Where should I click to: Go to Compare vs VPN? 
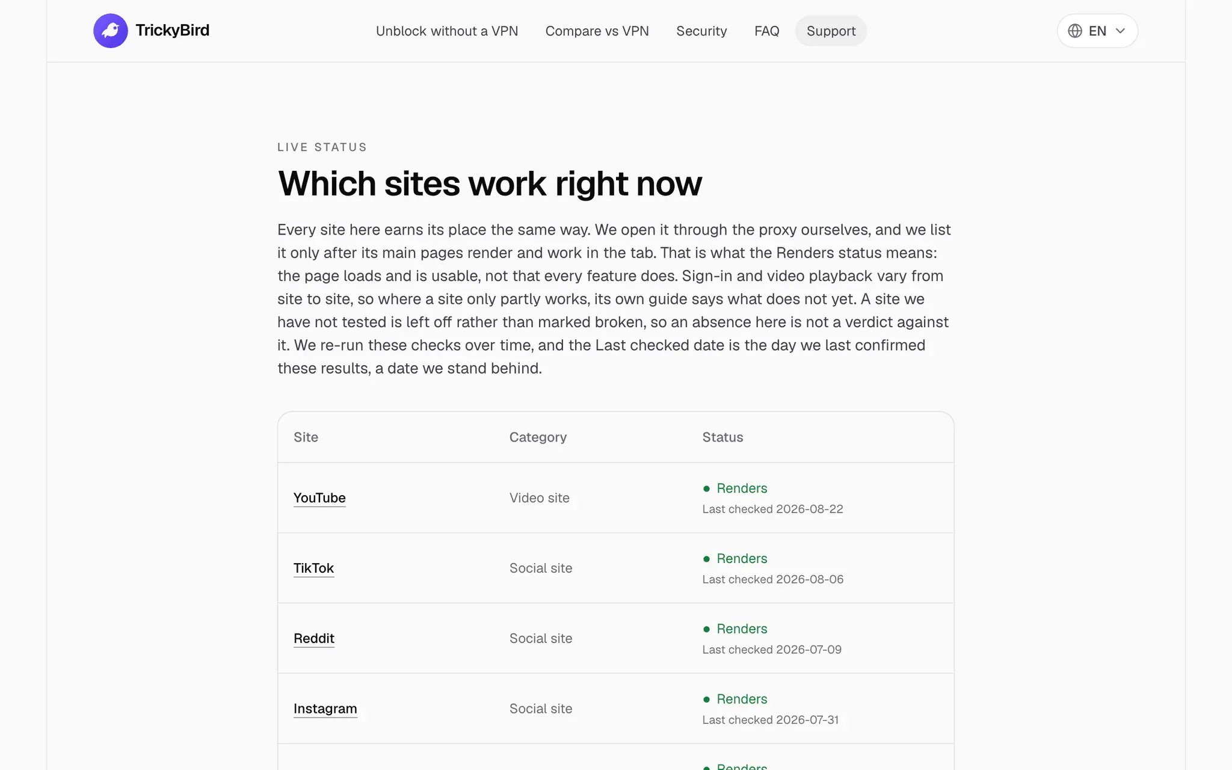(597, 31)
